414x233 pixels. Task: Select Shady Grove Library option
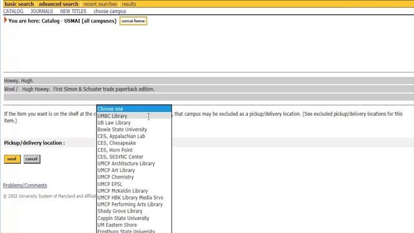tap(134, 212)
